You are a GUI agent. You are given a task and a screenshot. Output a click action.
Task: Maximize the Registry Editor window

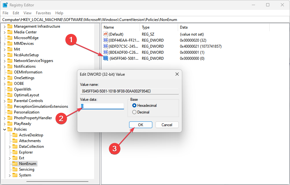click(268, 5)
